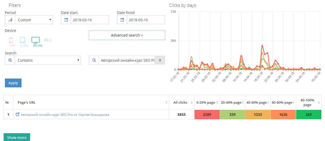Clear the search query with X button
The height and width of the screenshot is (141, 325).
[160, 60]
